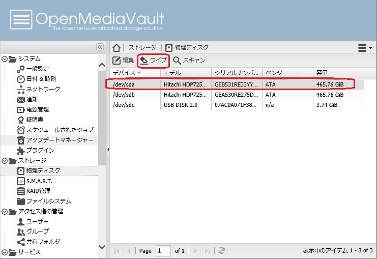Open グループ groups page
This screenshot has height=259, width=377.
(33, 232)
